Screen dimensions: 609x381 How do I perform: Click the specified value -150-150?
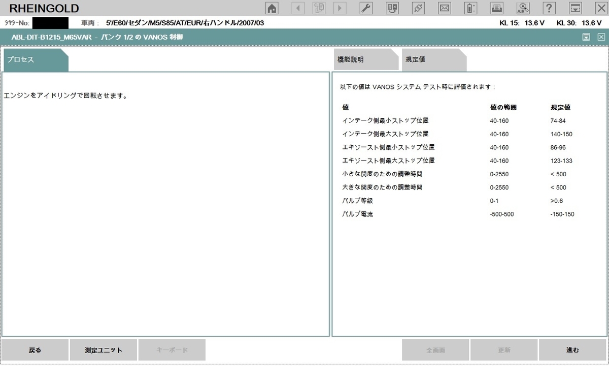point(562,214)
